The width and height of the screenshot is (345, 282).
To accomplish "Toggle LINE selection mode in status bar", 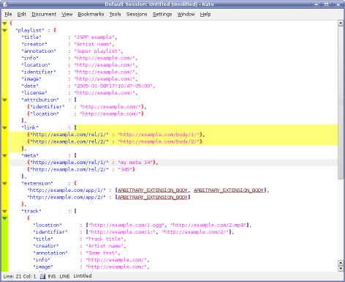I will 64,276.
